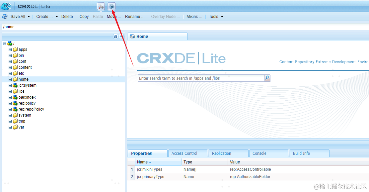
Task: Open the tools wrench icon in header
Action: (x=101, y=6)
